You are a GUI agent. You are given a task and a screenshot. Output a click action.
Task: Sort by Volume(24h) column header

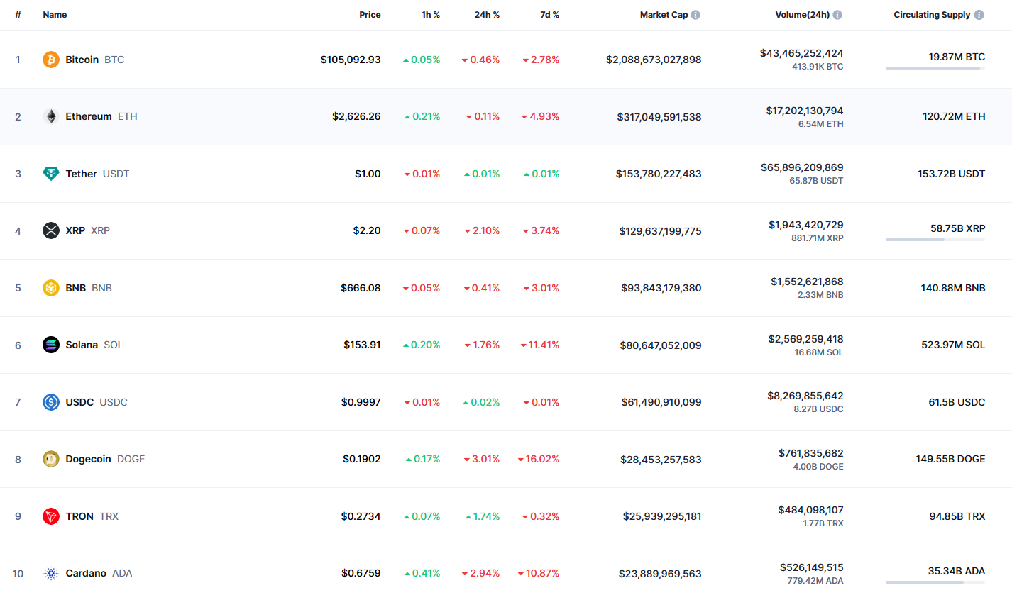pyautogui.click(x=802, y=15)
